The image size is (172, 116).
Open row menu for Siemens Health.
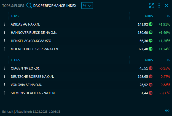5,93
